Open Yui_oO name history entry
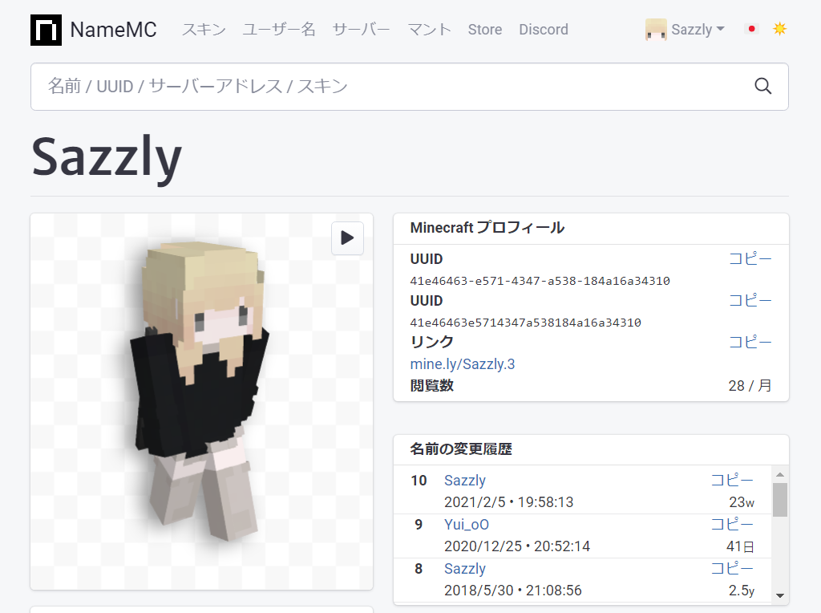Viewport: 821px width, 613px height. click(x=467, y=525)
